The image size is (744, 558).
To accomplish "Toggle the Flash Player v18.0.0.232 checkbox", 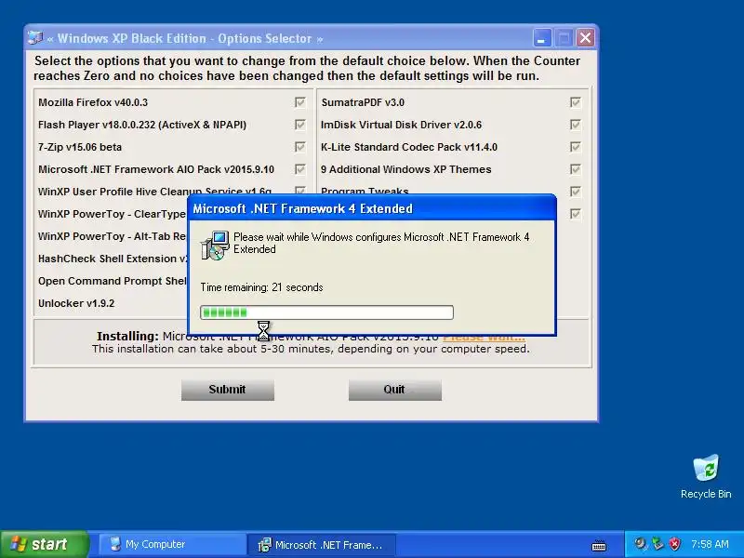I will click(299, 125).
